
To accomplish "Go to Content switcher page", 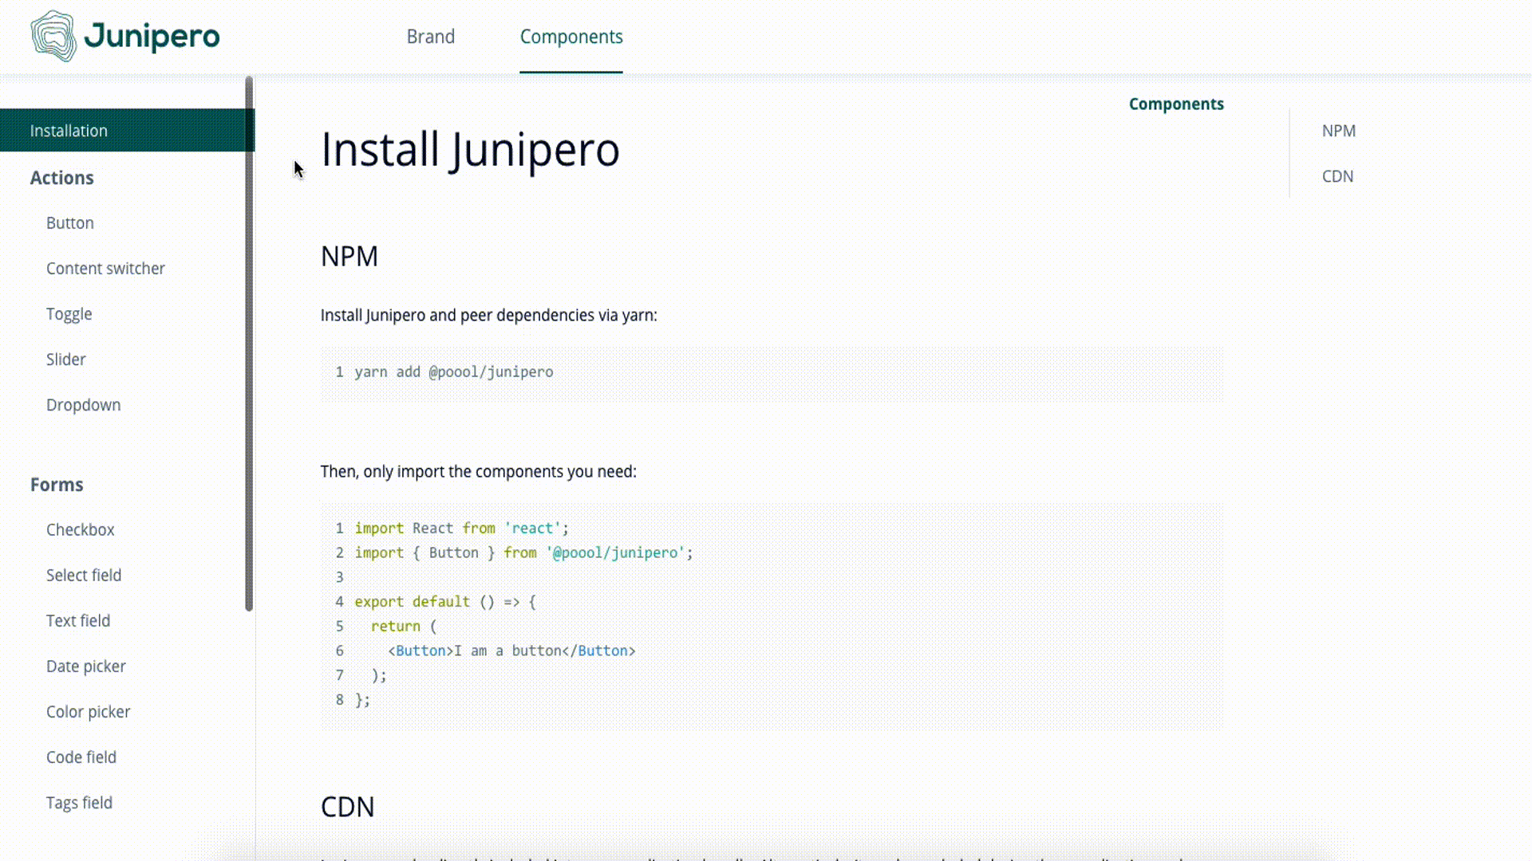I will point(105,269).
